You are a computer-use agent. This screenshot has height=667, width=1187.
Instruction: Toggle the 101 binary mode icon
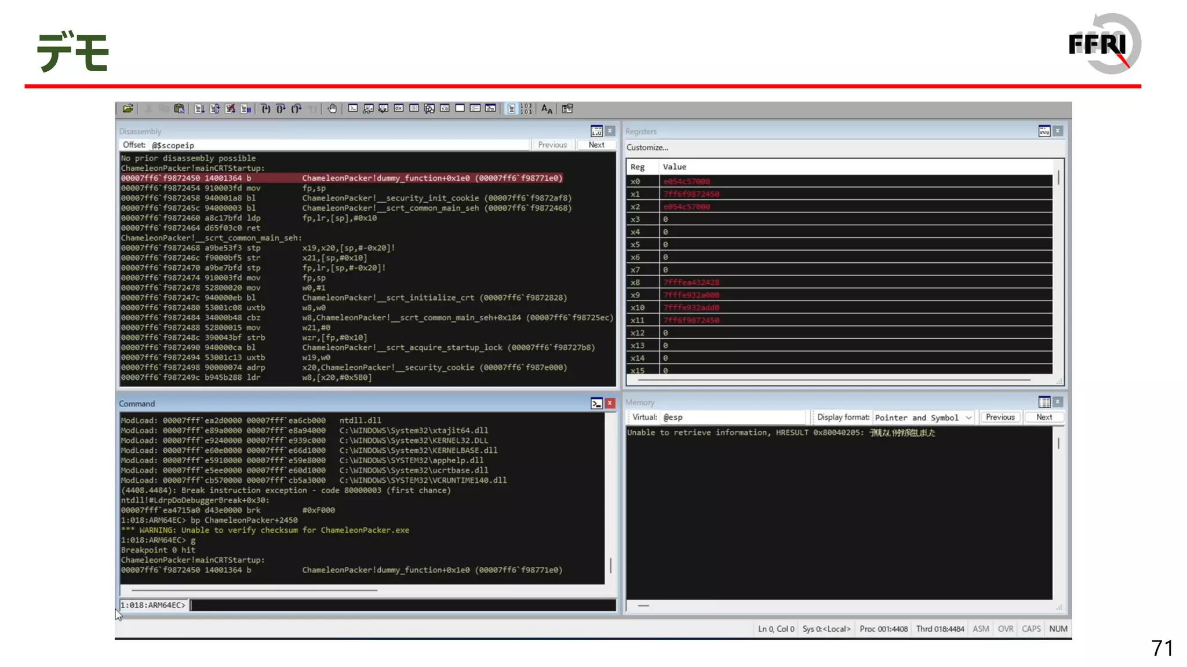pos(526,109)
